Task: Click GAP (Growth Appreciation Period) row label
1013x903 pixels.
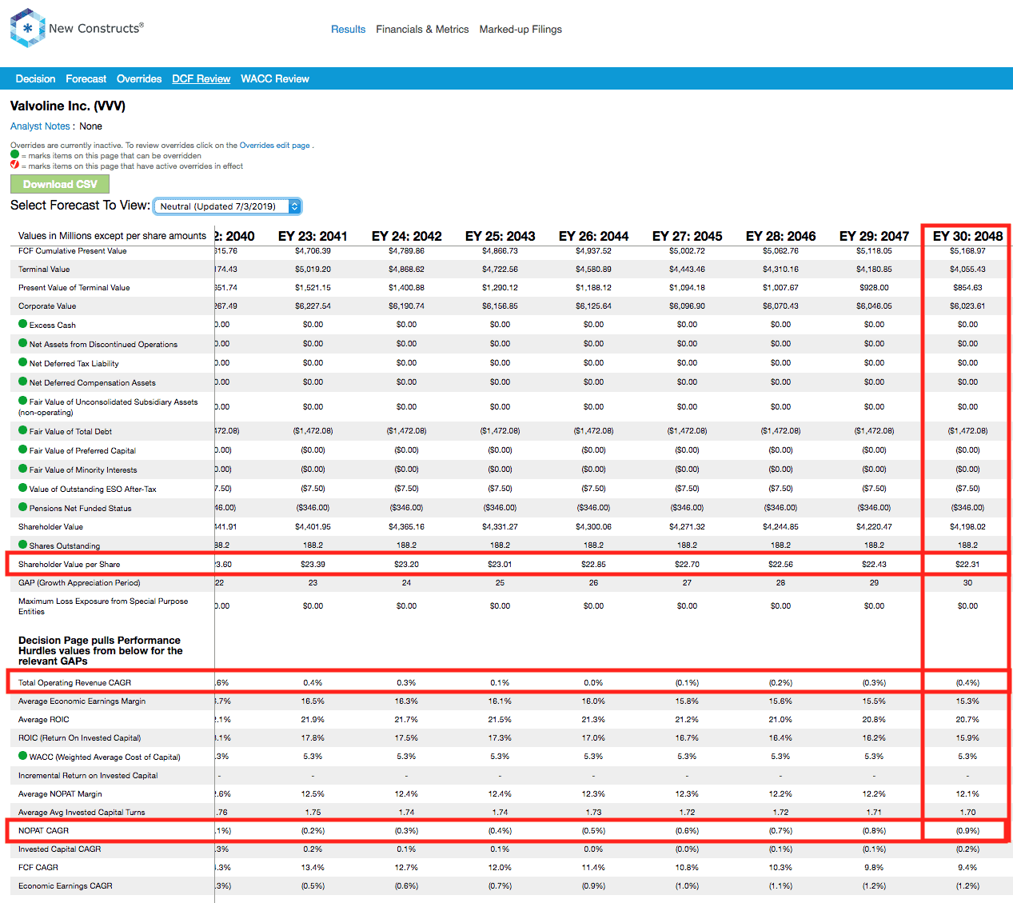Action: click(x=79, y=582)
